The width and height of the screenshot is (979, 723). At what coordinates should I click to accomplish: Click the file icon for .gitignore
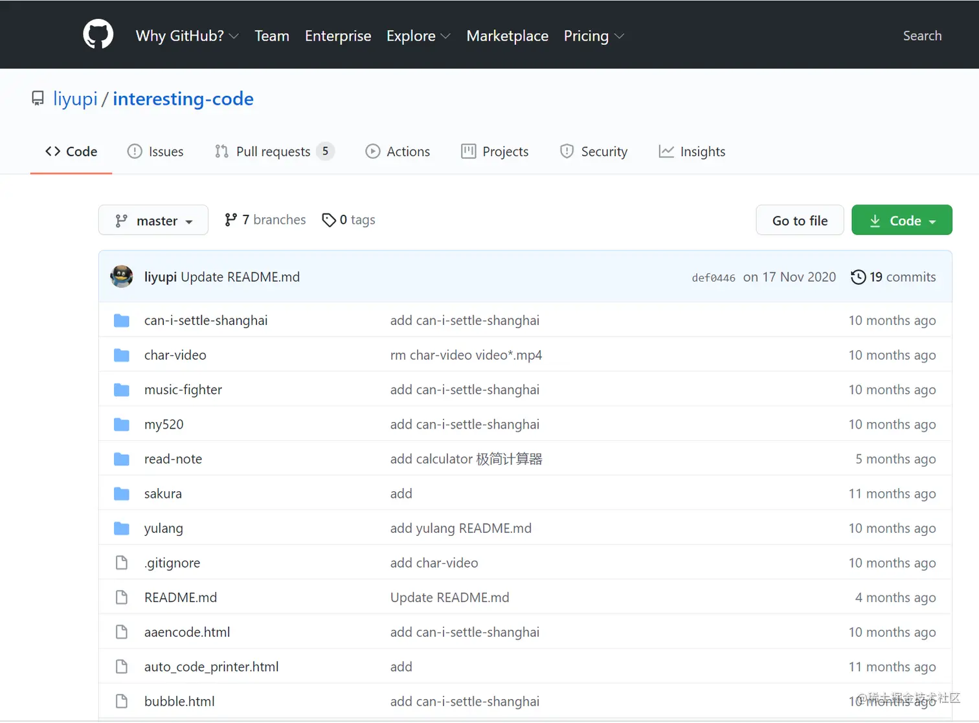(x=122, y=563)
